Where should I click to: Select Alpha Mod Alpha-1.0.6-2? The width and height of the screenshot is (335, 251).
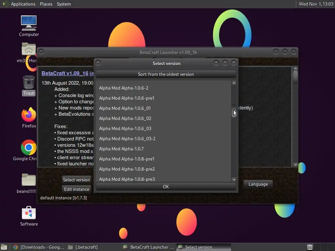click(x=164, y=88)
